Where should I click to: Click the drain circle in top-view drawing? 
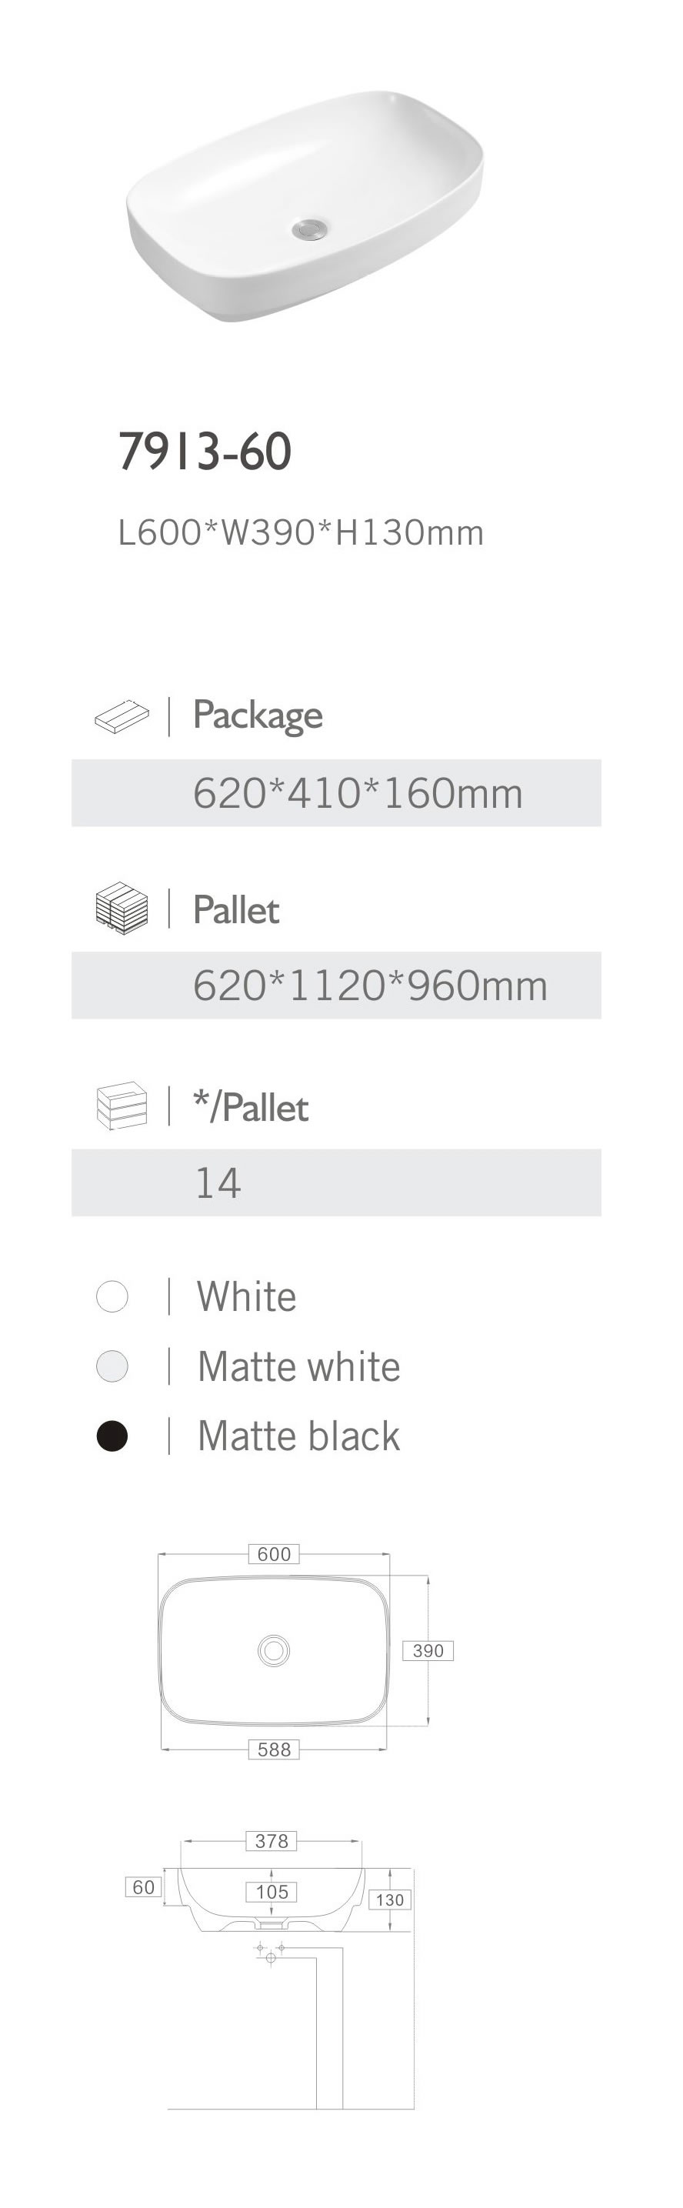pyautogui.click(x=275, y=1650)
